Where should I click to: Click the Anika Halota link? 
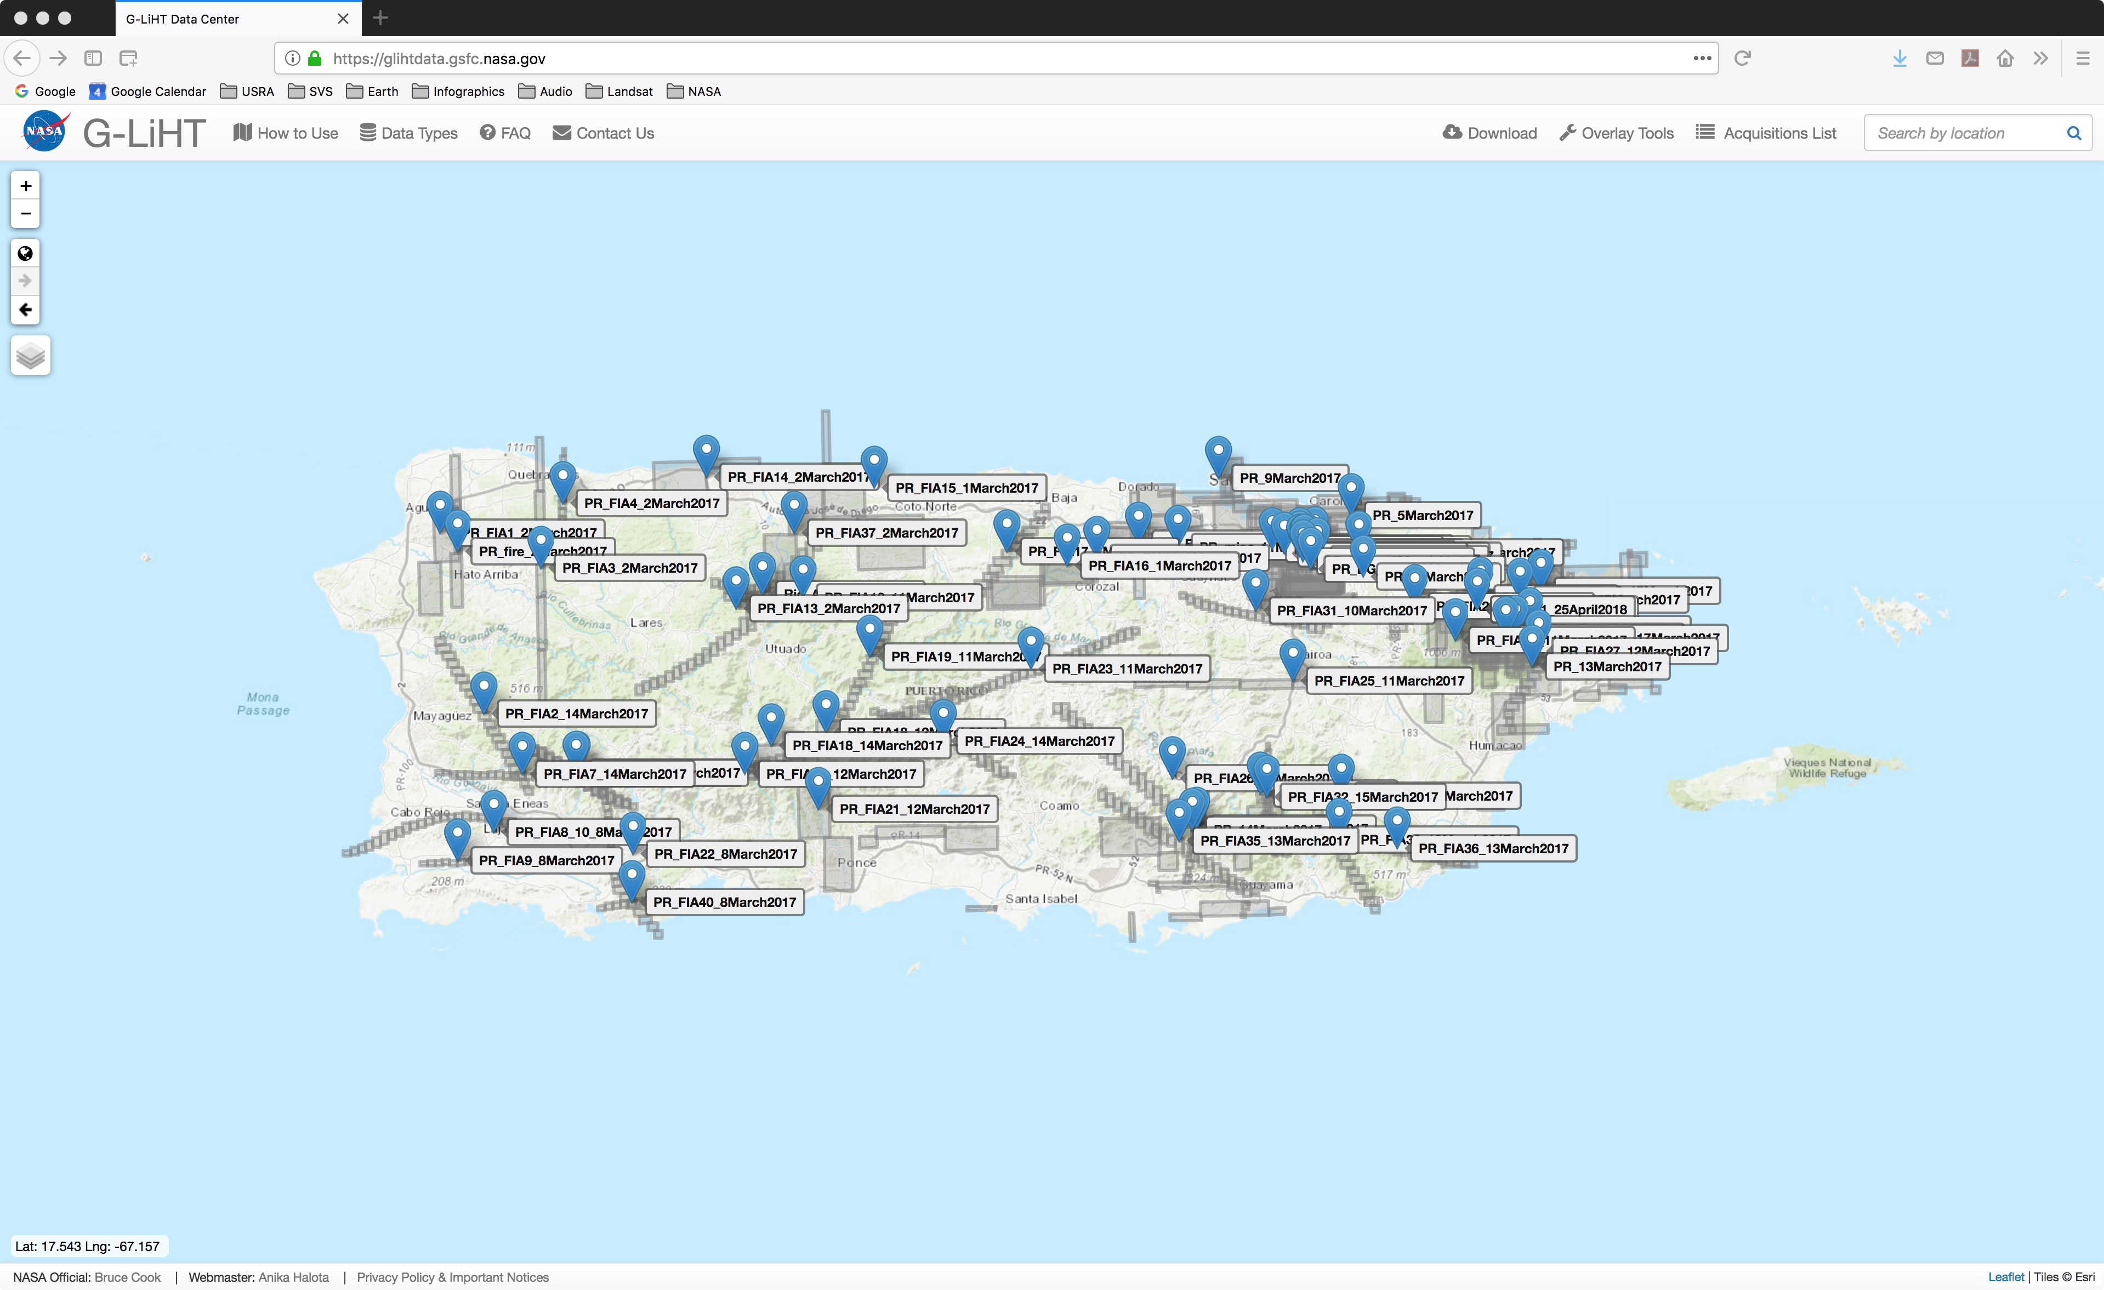pyautogui.click(x=294, y=1277)
